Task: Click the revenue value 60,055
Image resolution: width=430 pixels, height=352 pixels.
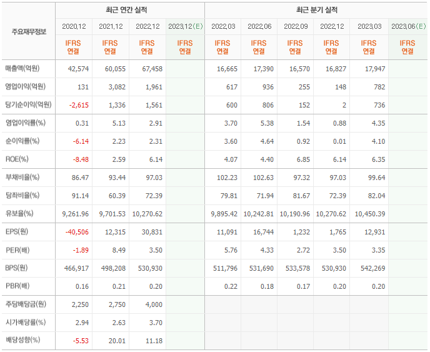Action: (115, 69)
